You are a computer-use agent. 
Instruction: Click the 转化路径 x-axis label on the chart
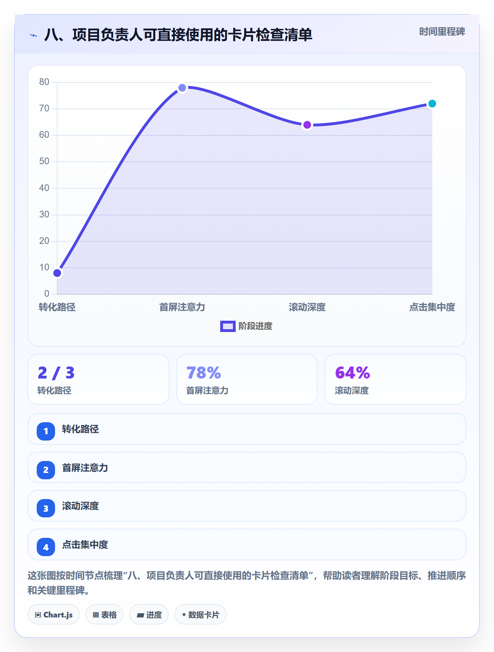pyautogui.click(x=57, y=307)
